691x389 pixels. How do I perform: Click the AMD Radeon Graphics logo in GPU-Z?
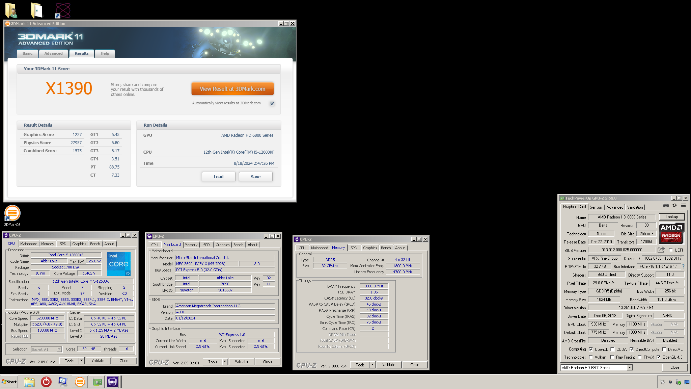pos(671,233)
